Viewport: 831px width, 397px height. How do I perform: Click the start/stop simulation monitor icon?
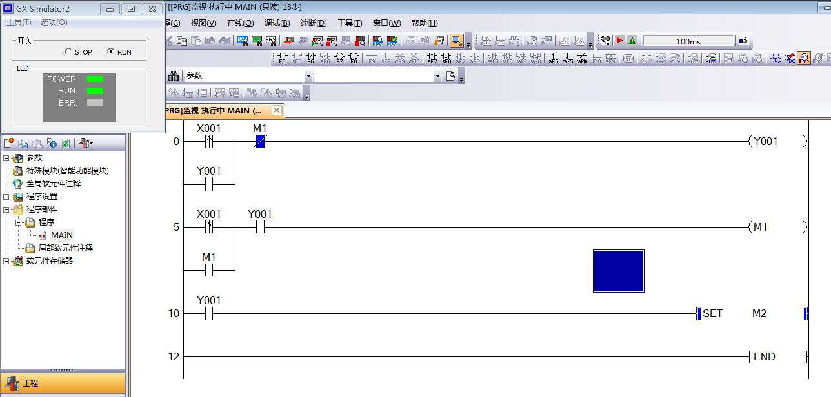tap(457, 41)
